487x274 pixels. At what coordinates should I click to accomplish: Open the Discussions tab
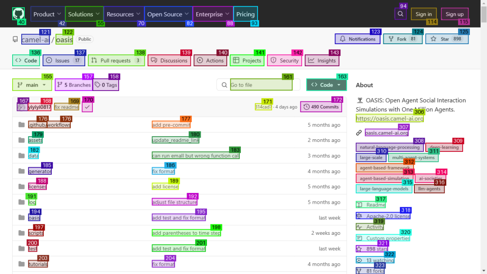(169, 60)
